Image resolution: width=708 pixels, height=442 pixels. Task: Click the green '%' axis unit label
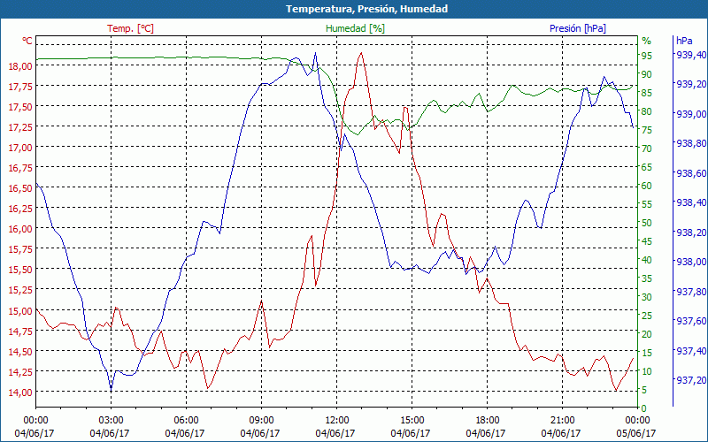pos(647,41)
